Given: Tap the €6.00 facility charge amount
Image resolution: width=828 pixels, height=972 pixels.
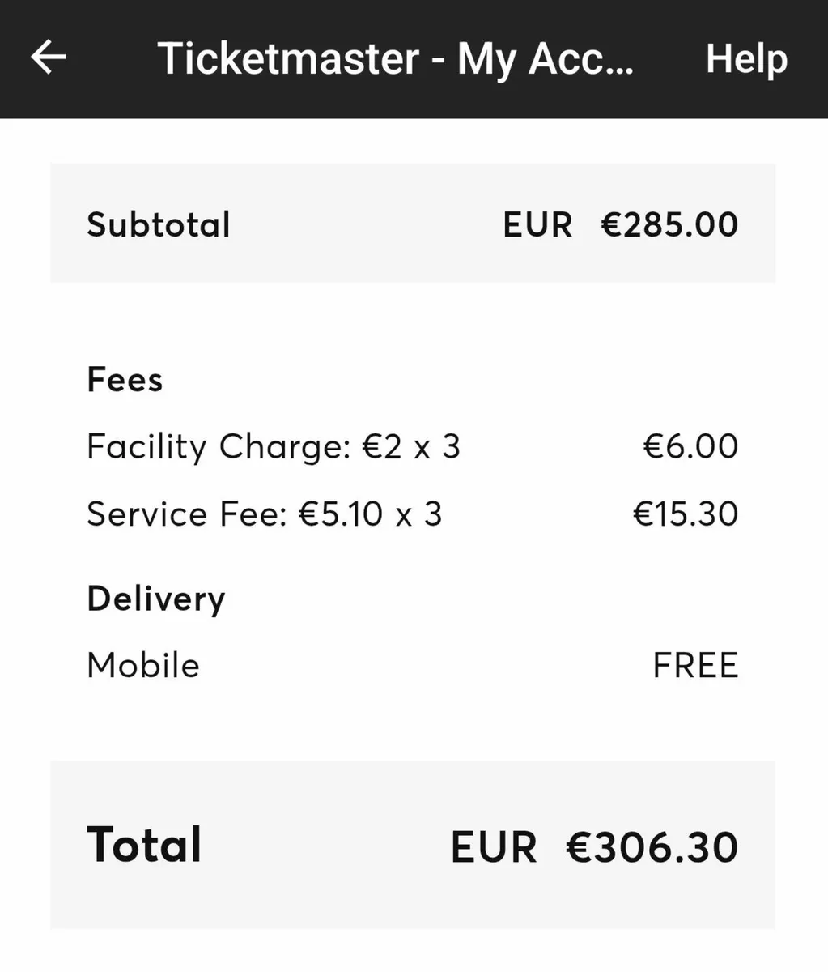Looking at the screenshot, I should tap(690, 447).
